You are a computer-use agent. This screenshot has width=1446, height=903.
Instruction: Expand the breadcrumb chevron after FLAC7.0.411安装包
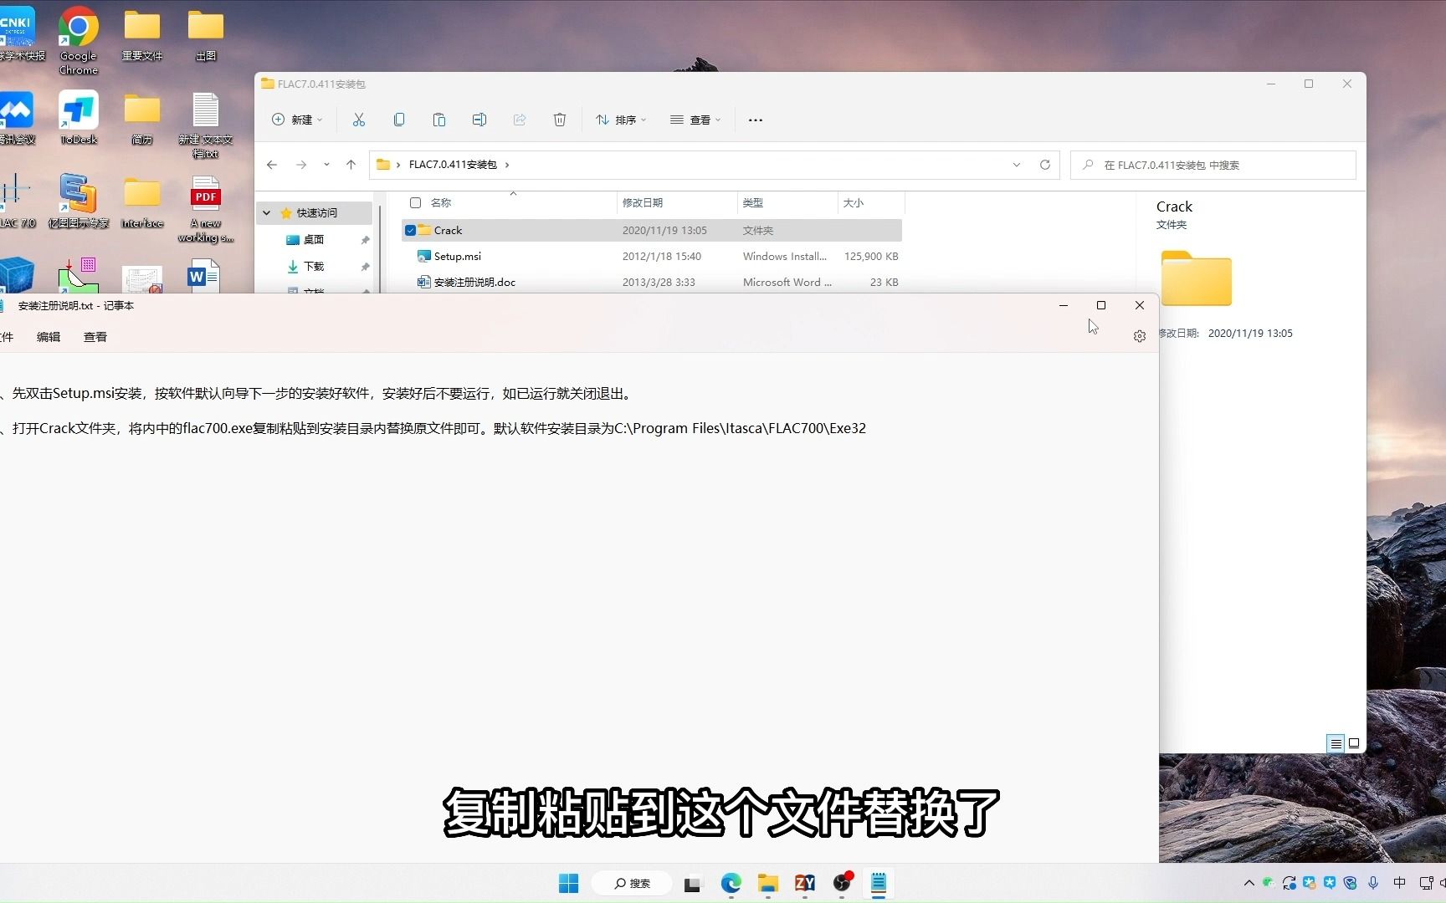[507, 165]
